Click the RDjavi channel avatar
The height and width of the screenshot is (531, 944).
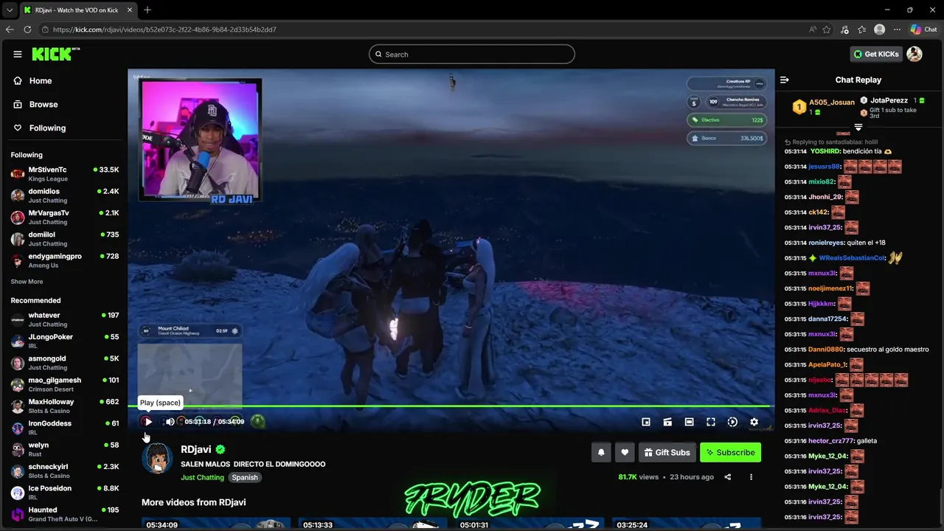coord(157,458)
